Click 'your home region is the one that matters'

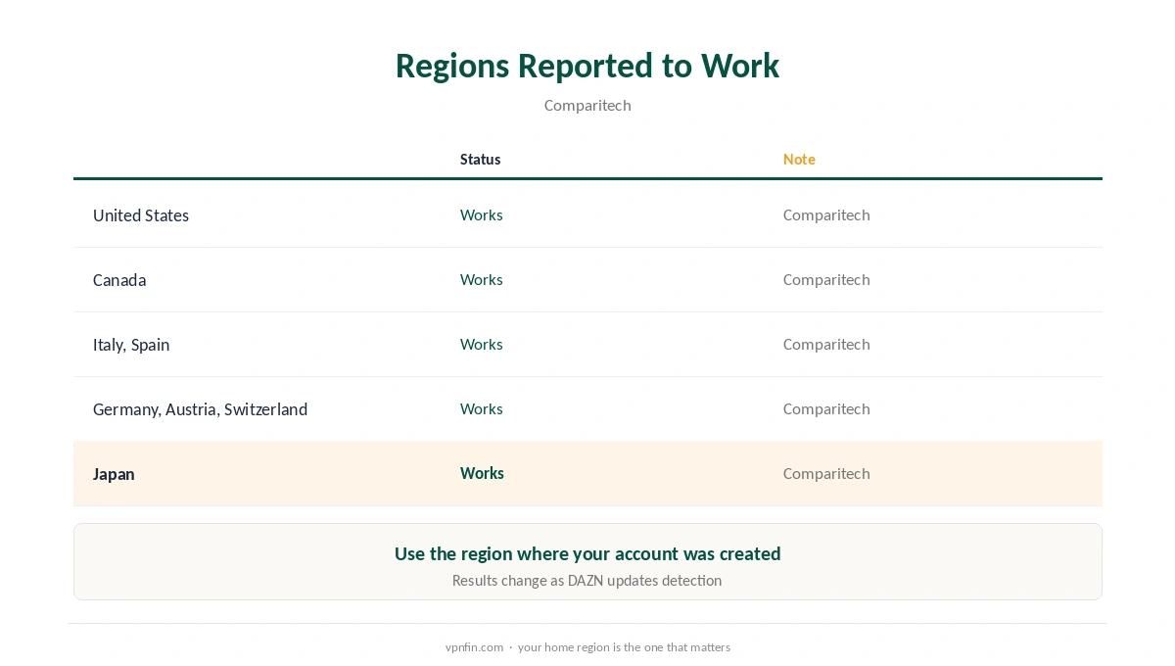(624, 647)
